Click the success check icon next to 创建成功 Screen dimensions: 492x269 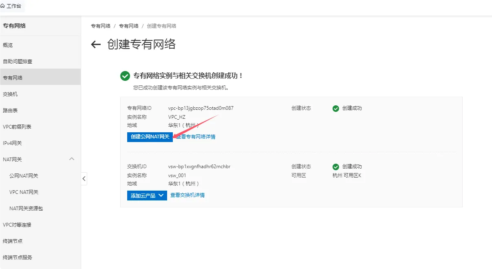335,108
